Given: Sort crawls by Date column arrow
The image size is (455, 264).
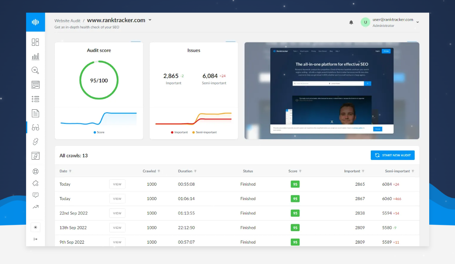Looking at the screenshot, I should [70, 171].
